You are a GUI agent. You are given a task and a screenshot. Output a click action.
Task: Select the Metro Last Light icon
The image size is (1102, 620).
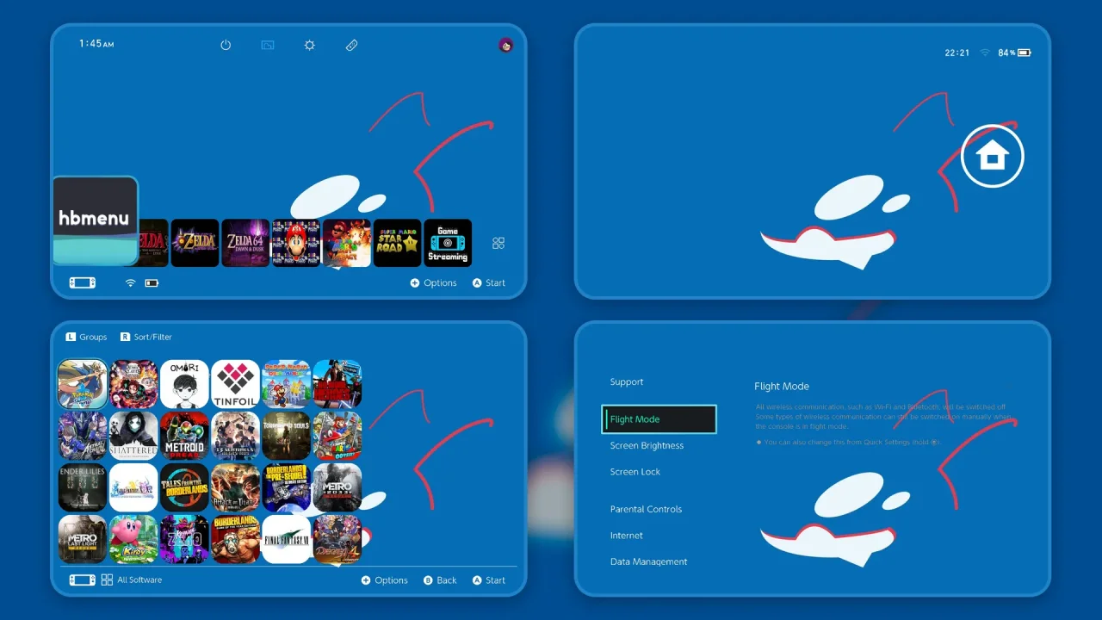[83, 539]
